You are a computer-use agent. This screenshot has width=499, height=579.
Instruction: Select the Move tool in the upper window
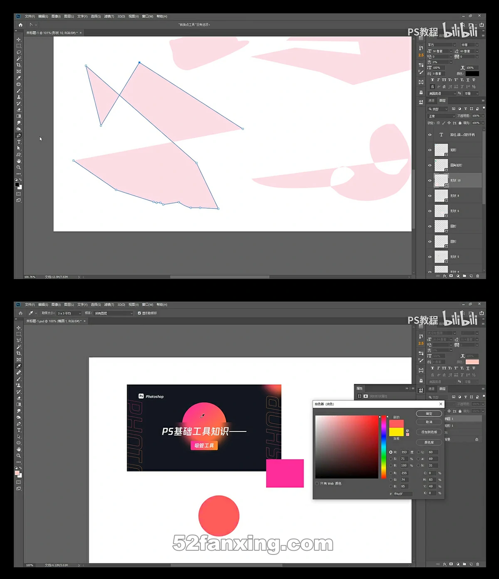coord(19,40)
